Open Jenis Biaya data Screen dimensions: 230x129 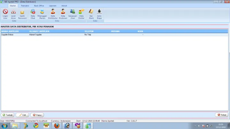pyautogui.click(x=99, y=14)
